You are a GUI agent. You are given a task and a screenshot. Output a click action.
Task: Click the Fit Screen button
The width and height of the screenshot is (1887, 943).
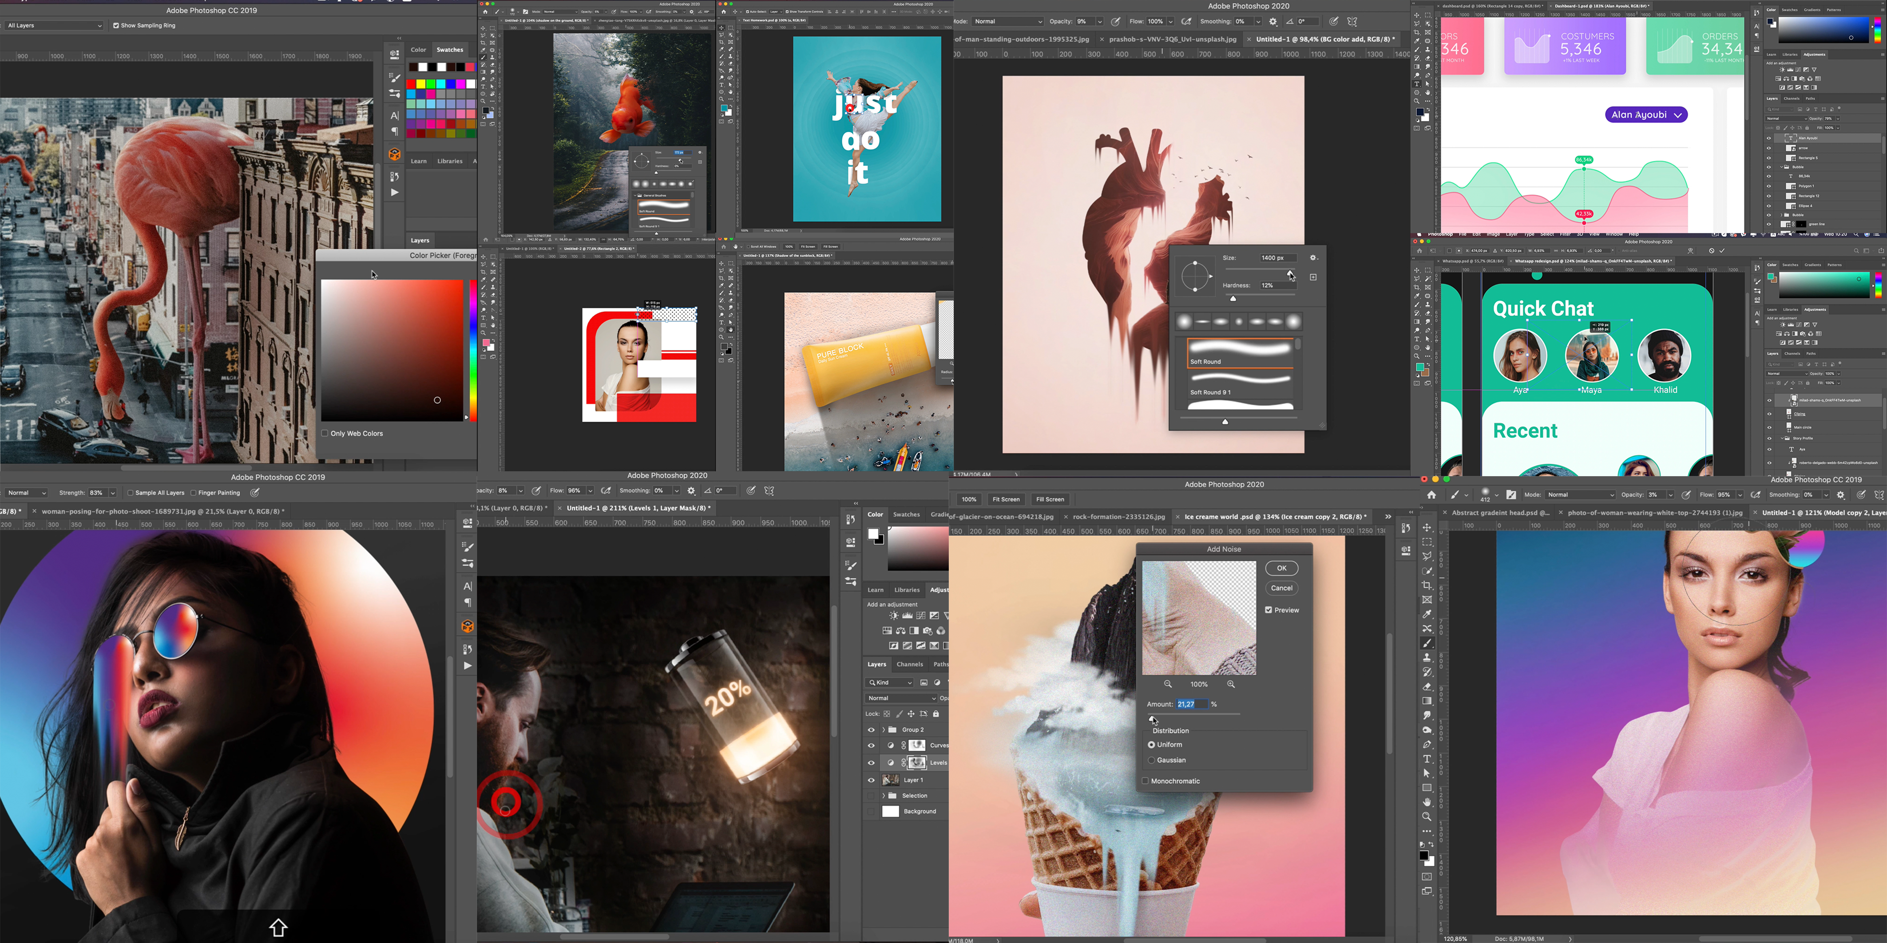[1006, 499]
